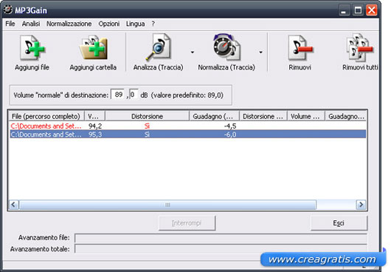Screen dimensions: 391x272
Task: Click the Volume … column header
Action: click(306, 116)
